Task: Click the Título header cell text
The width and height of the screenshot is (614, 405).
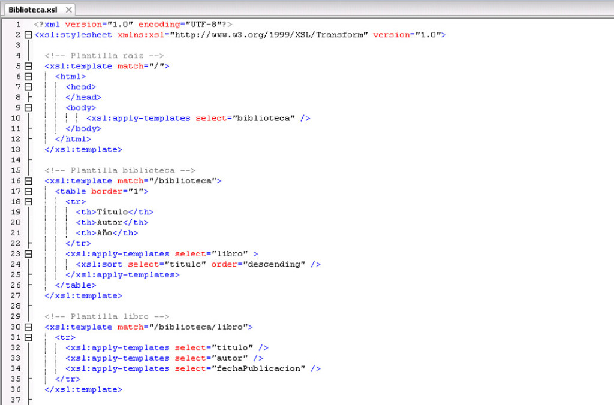Action: [112, 212]
